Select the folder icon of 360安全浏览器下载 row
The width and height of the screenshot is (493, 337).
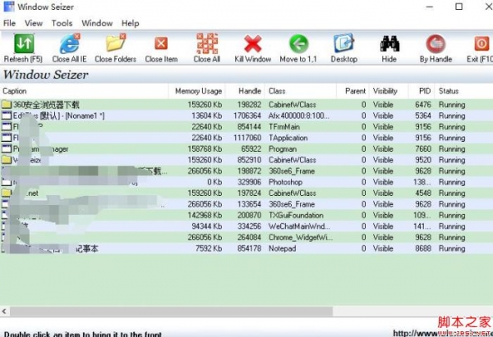(7, 104)
